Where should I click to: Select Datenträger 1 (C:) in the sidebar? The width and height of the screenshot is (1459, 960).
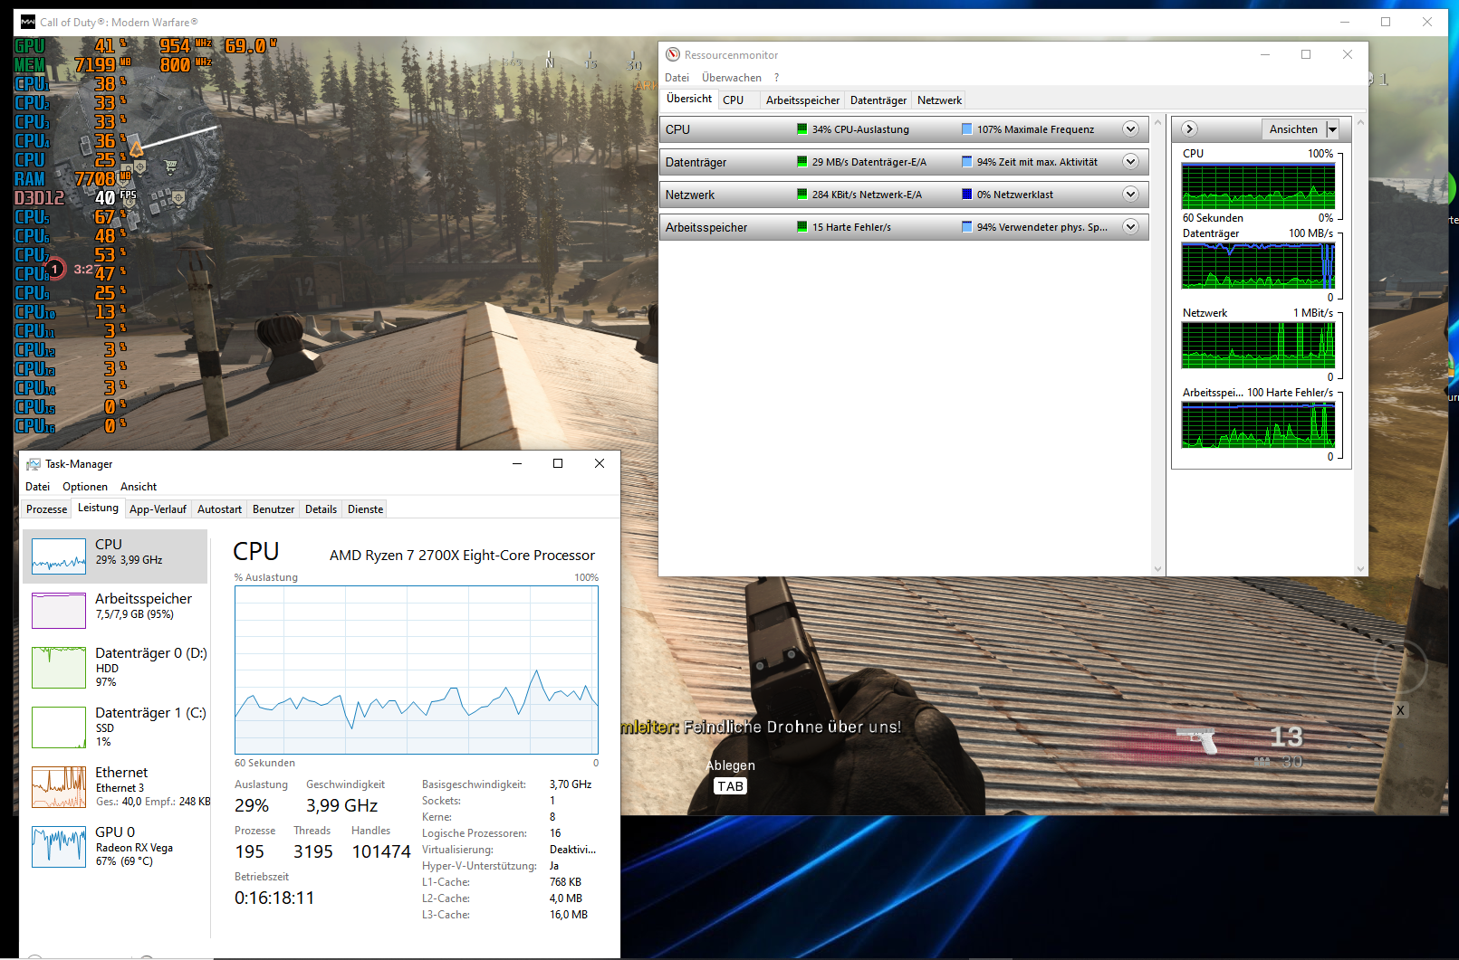tap(115, 727)
